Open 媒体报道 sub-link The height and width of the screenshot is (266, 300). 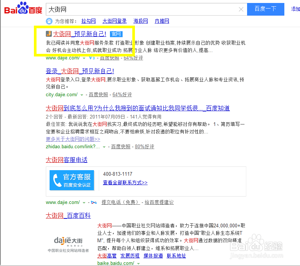153,256
